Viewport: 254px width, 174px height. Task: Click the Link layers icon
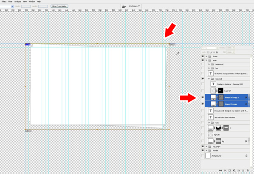click(220, 171)
